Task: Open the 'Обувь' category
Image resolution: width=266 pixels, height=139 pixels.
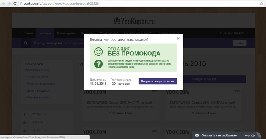Action: tap(36, 131)
